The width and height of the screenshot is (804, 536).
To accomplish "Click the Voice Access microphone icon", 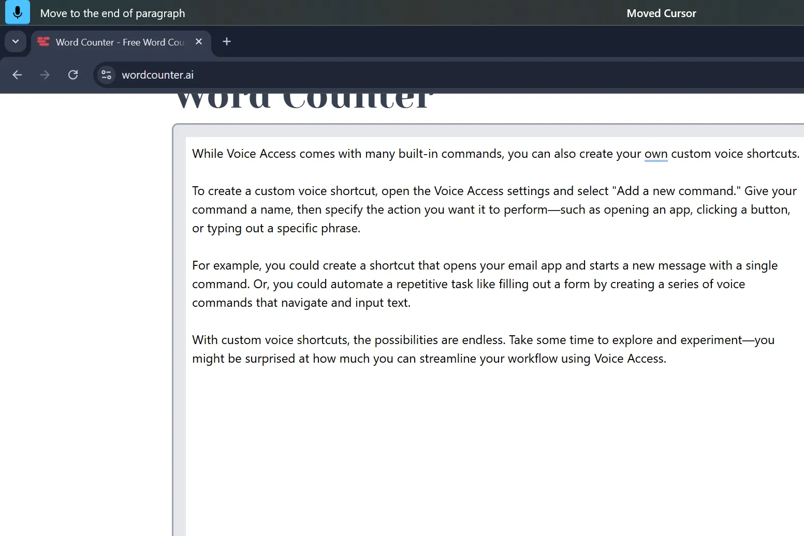I will [18, 12].
